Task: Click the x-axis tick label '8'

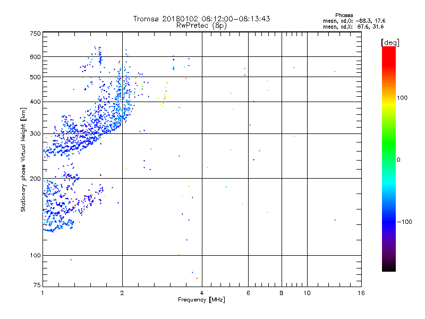Action: [x=282, y=293]
